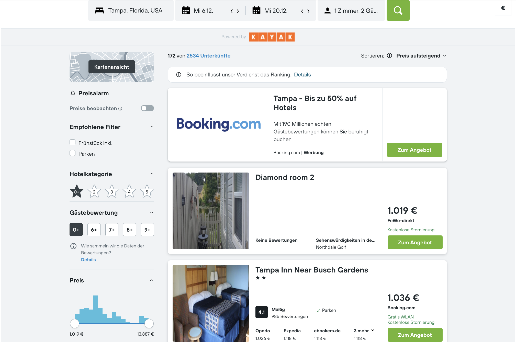Go to previous check-out day

click(302, 11)
